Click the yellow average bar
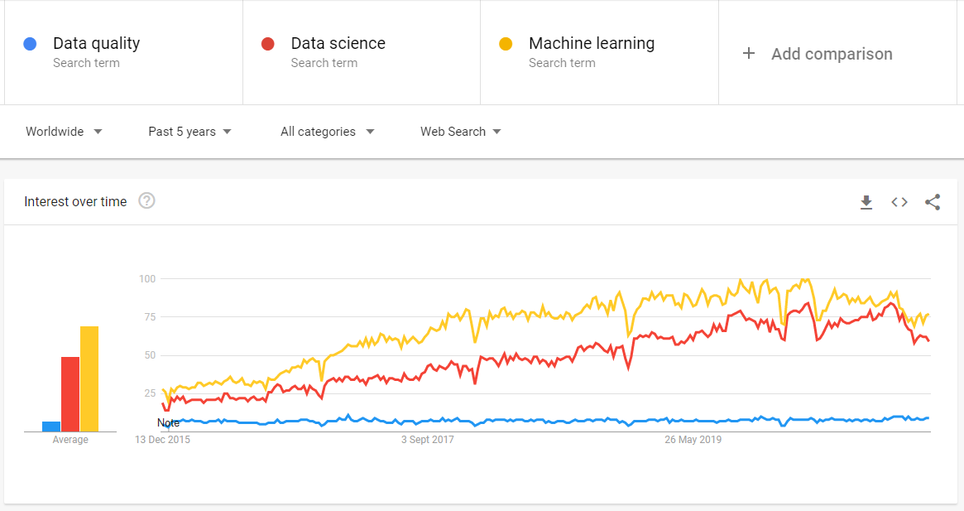This screenshot has width=964, height=511. tap(89, 379)
